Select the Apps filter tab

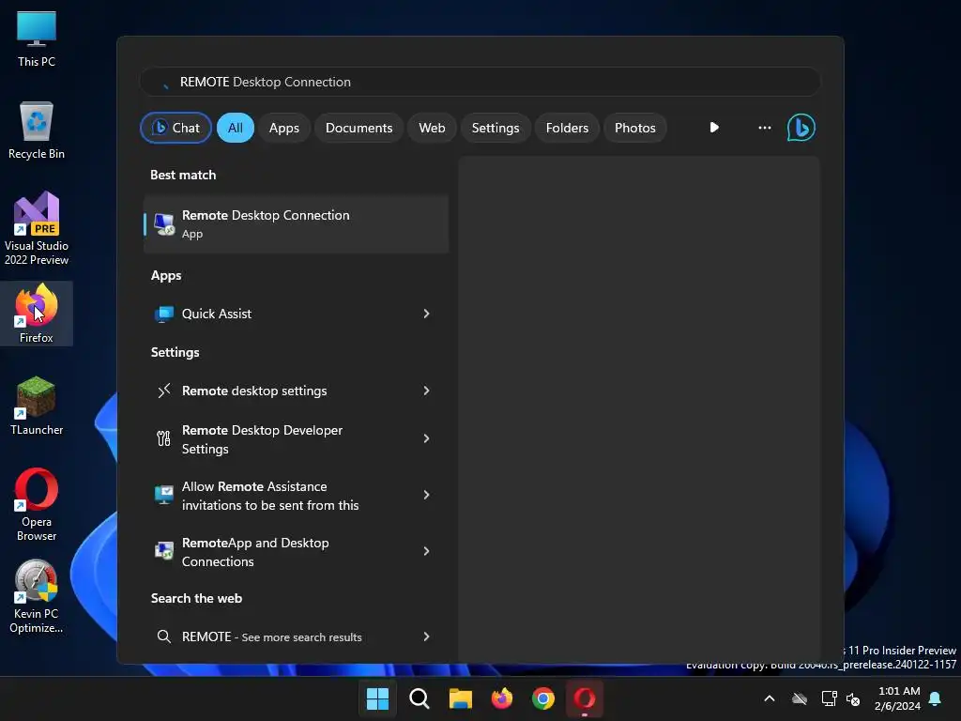tap(283, 128)
